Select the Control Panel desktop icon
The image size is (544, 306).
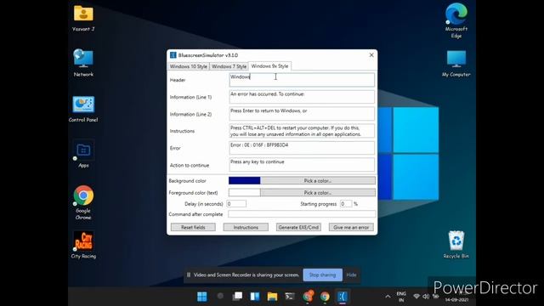tap(83, 109)
